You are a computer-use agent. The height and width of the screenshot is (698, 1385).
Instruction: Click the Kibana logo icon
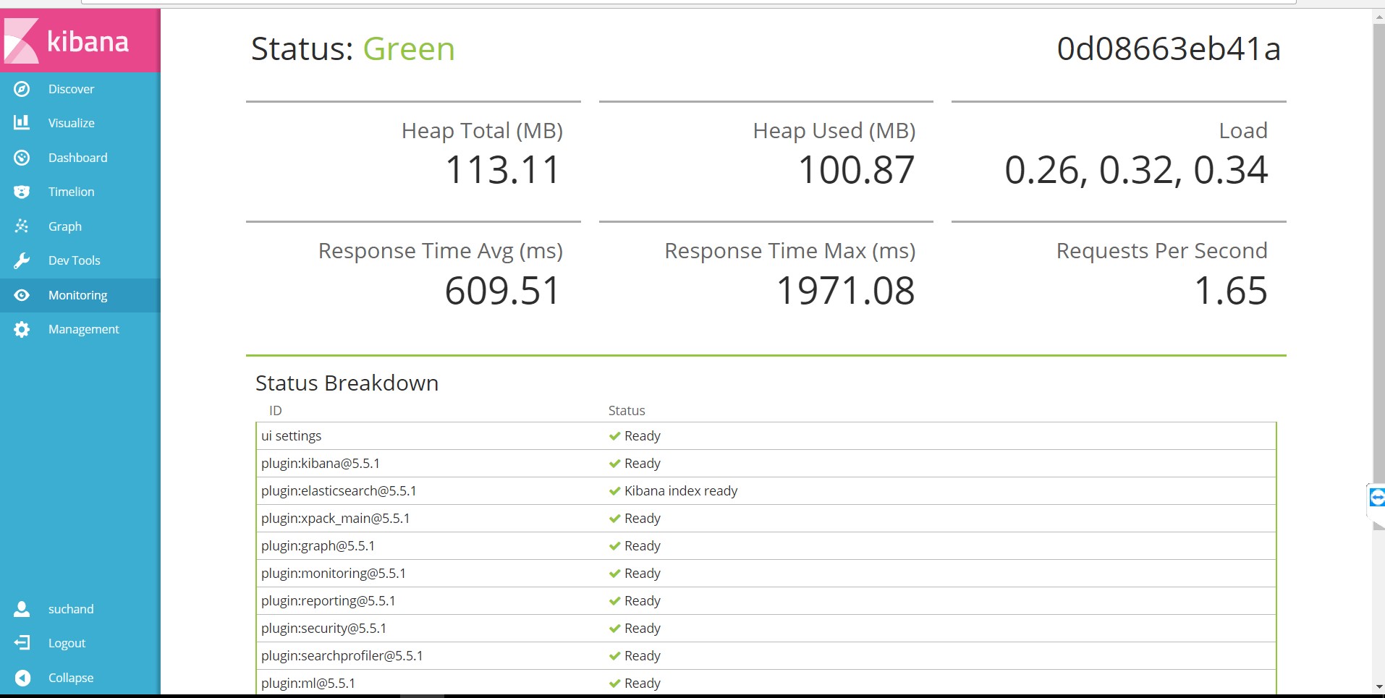click(21, 41)
